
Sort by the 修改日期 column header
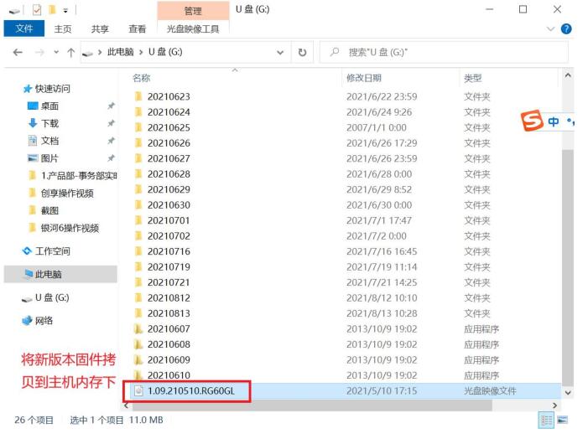[x=364, y=78]
